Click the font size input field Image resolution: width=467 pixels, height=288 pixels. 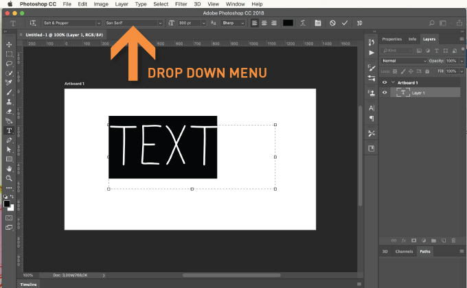(x=190, y=23)
